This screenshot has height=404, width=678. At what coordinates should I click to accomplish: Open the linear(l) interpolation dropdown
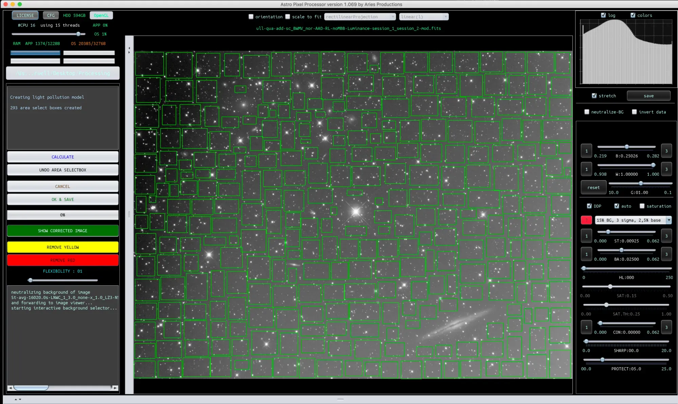coord(424,17)
